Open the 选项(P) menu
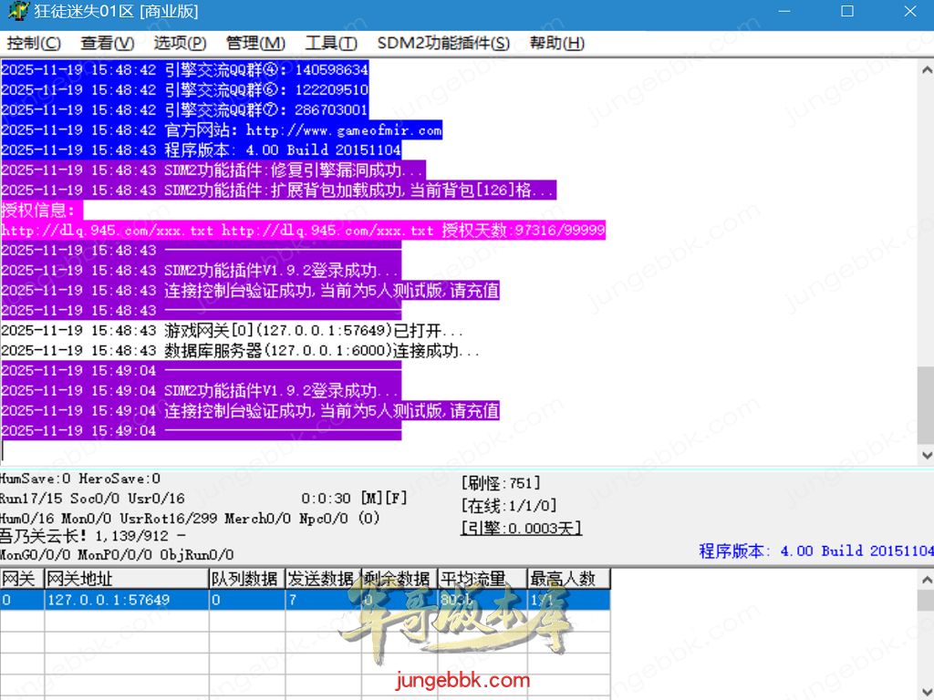The height and width of the screenshot is (700, 934). 180,43
